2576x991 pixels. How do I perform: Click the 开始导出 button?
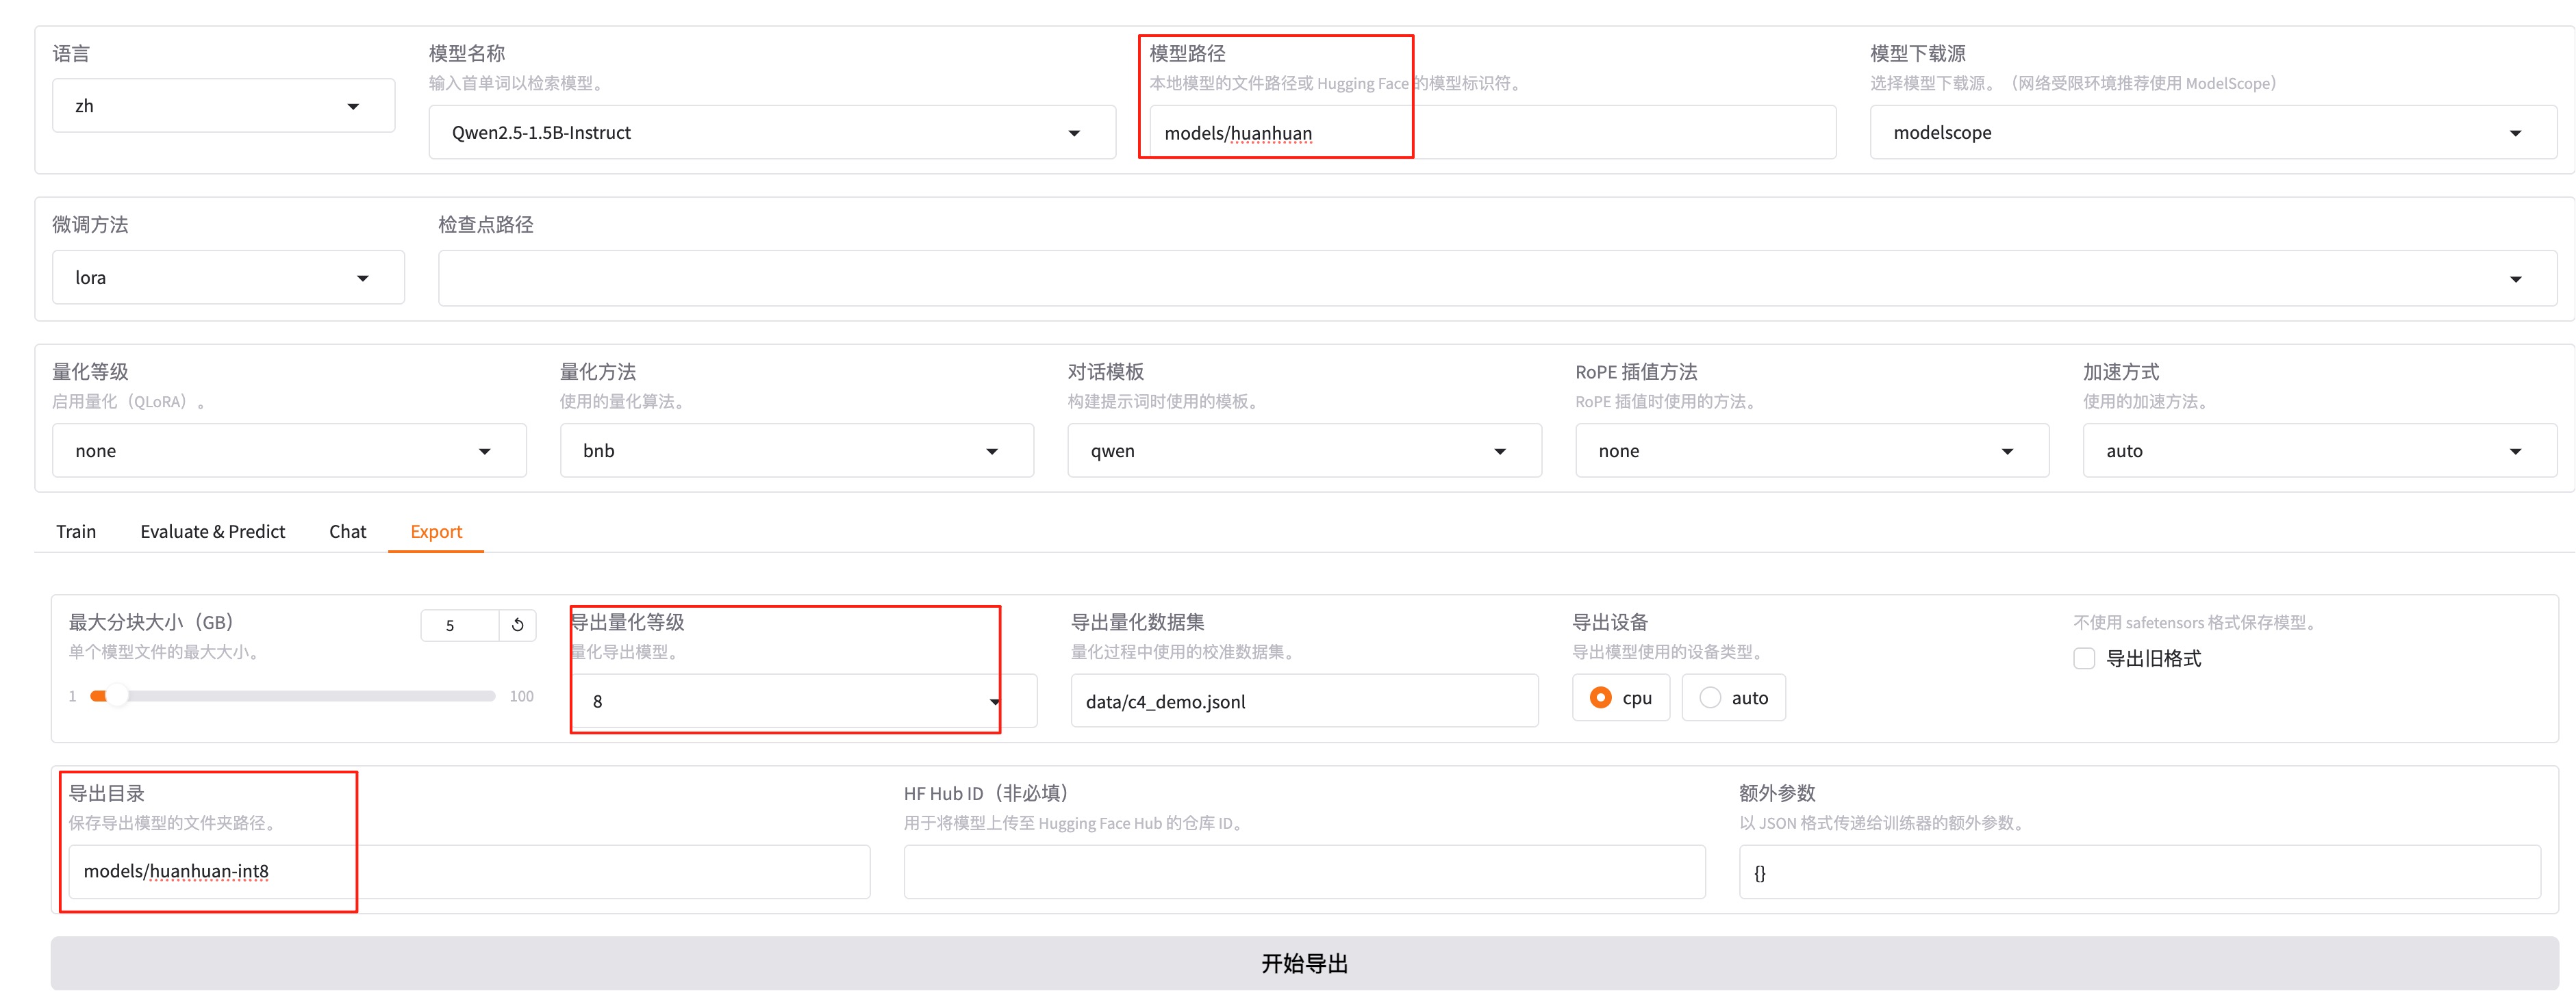click(x=1304, y=963)
